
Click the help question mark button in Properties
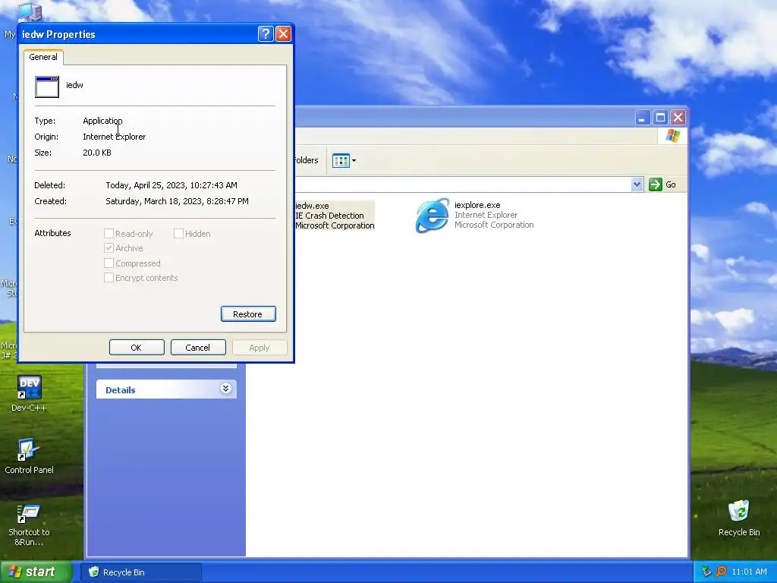tap(266, 33)
